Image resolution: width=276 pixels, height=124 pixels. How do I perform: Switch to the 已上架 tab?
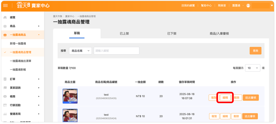124,33
